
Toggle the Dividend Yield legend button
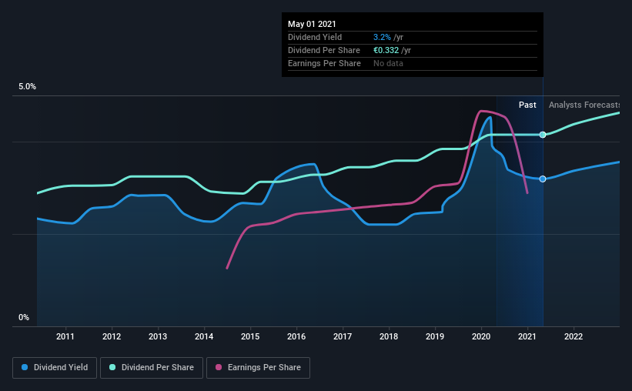pyautogui.click(x=55, y=368)
